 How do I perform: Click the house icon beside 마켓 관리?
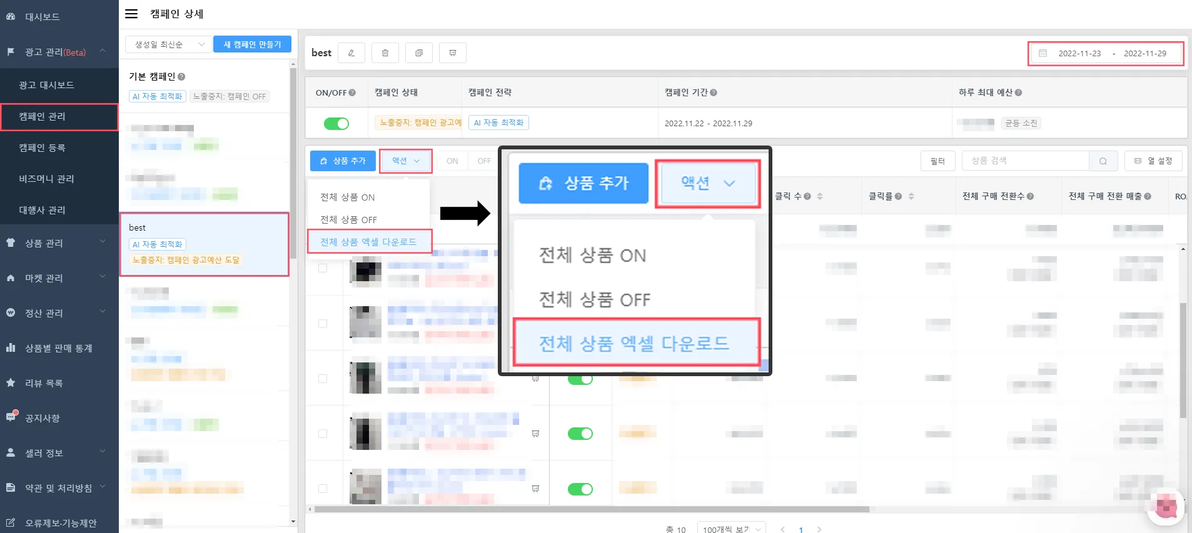coord(11,278)
